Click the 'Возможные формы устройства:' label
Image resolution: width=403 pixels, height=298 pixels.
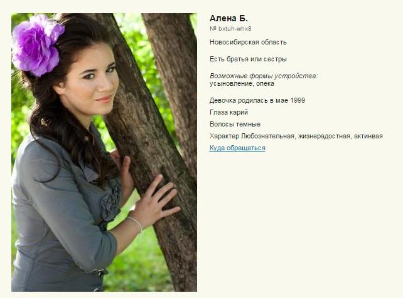point(264,76)
